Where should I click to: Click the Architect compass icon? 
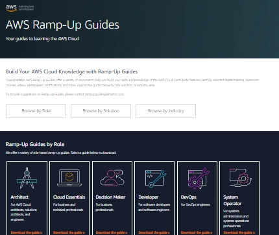(x=27, y=178)
